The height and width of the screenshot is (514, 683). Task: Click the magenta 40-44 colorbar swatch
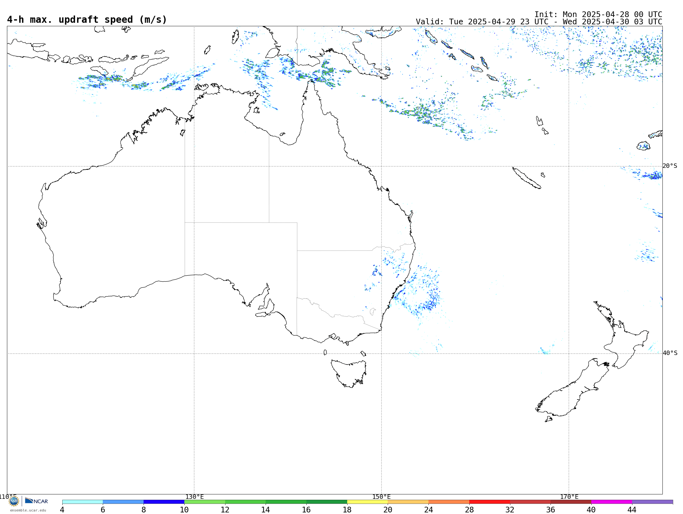tap(612, 502)
